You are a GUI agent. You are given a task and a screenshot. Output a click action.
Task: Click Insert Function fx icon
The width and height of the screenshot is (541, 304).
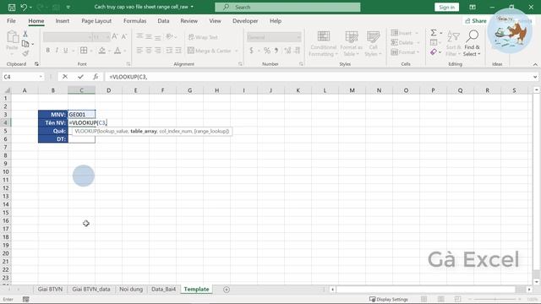[96, 77]
